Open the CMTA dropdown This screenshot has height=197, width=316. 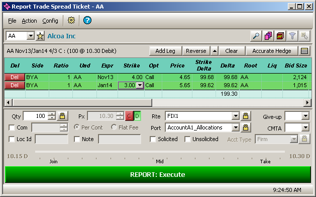click(x=305, y=127)
